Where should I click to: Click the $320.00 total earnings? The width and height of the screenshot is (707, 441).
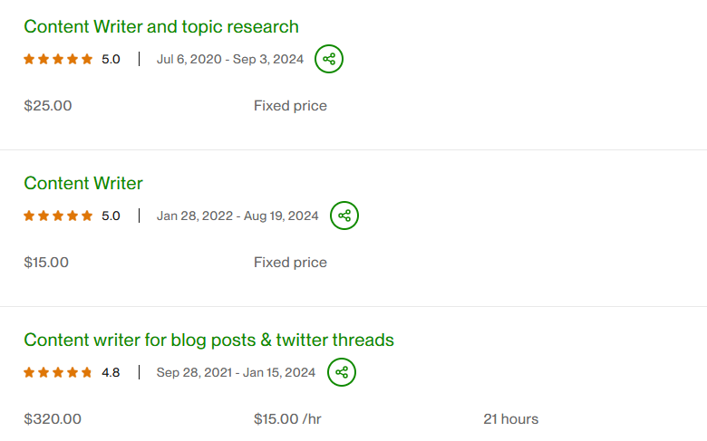coord(53,419)
